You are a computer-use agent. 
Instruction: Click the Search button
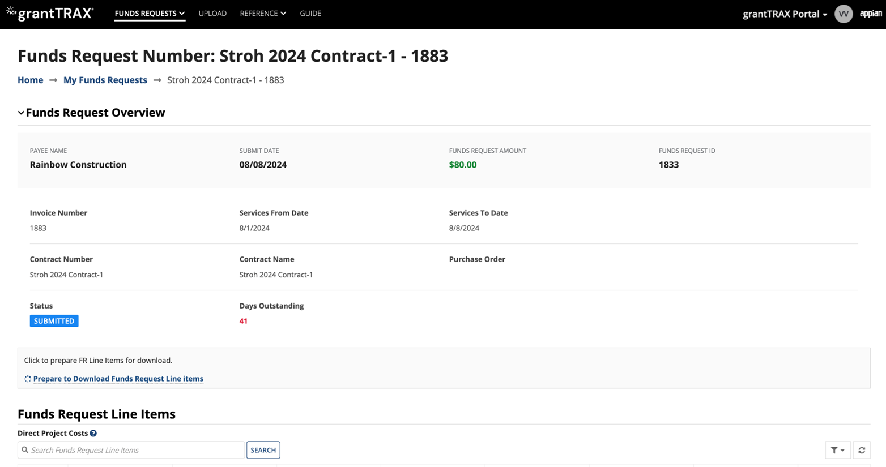(263, 450)
